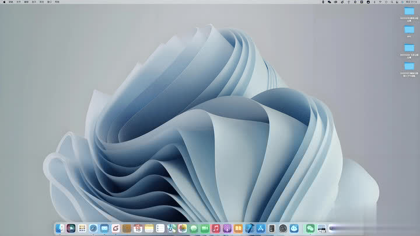Click the clock in the menu bar

point(412,2)
